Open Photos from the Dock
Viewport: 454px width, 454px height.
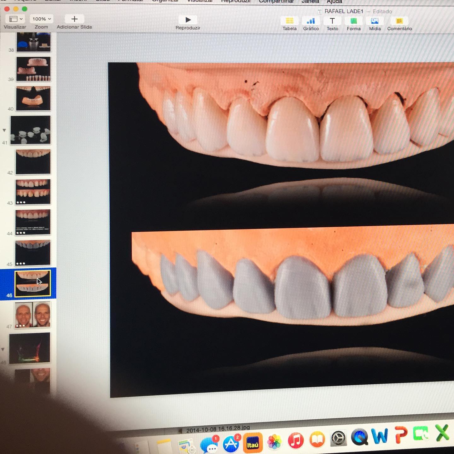[x=274, y=442]
